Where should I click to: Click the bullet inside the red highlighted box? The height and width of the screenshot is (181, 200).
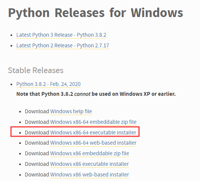20,133
